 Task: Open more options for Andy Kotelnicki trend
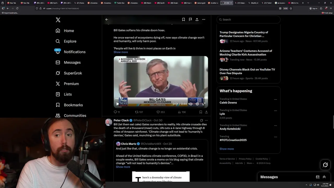tap(276, 126)
